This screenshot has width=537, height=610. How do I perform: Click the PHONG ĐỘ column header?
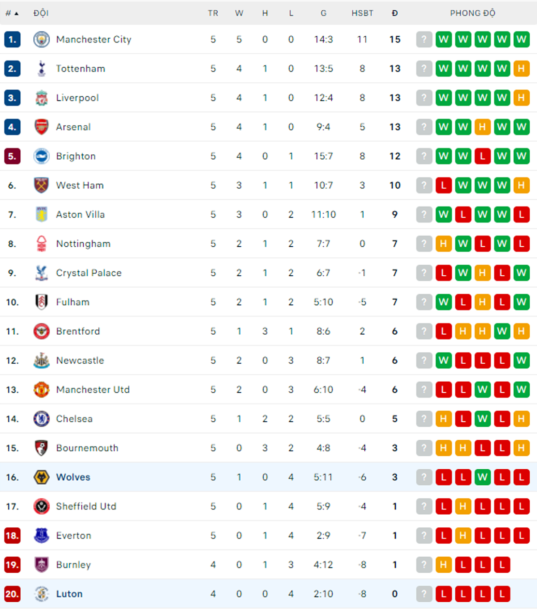point(473,13)
